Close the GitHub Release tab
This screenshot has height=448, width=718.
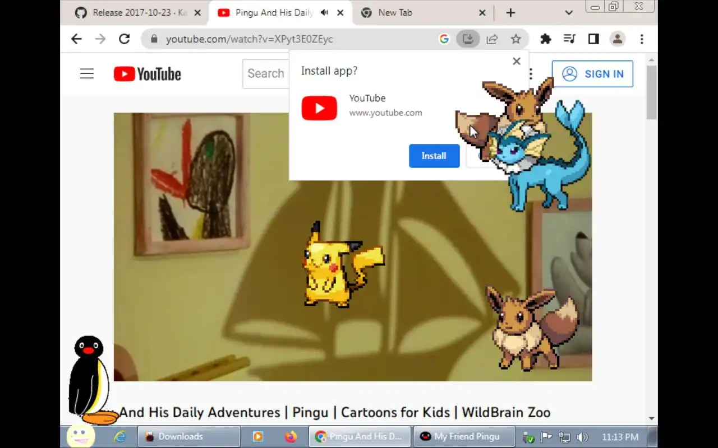point(197,13)
